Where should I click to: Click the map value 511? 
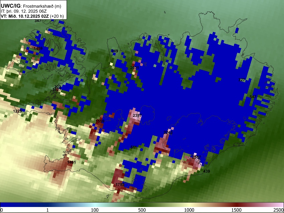pyautogui.click(x=134, y=147)
